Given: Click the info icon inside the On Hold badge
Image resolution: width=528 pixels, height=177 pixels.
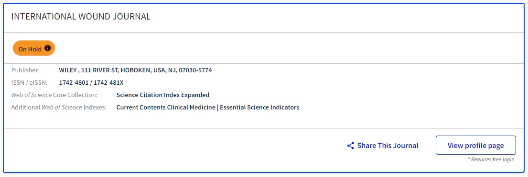Looking at the screenshot, I should click(47, 48).
